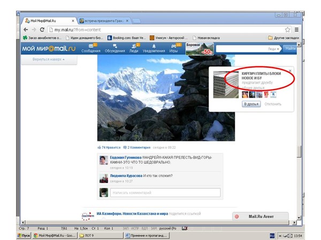
Task: Open Новая вкладка bookmark
Action: [207, 38]
